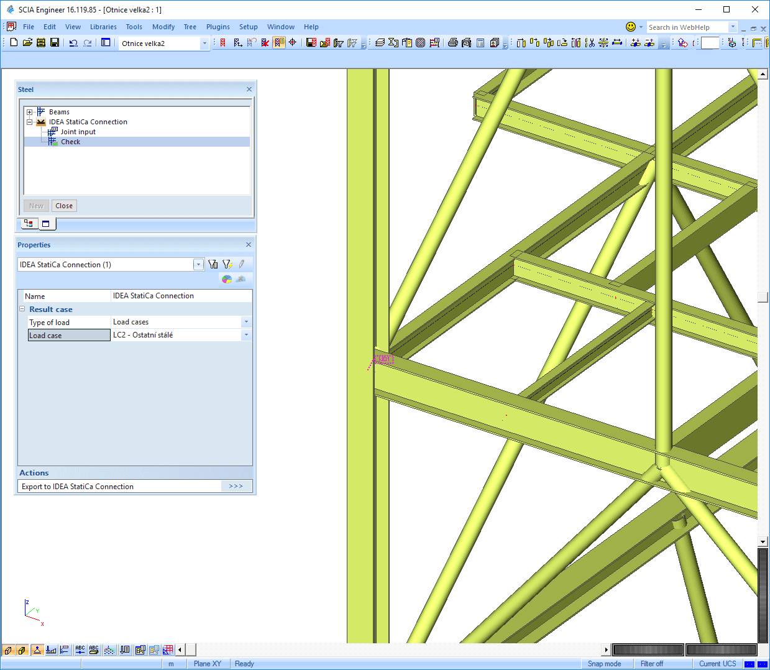
Task: Click the pie chart icon in Properties
Action: (x=227, y=279)
